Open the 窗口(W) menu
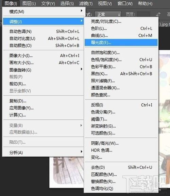Screen dimensions: 170x196 pos(125,3)
